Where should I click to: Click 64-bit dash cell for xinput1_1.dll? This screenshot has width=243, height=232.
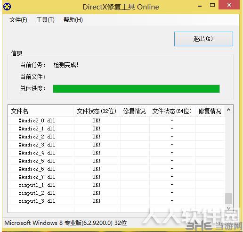(172, 185)
